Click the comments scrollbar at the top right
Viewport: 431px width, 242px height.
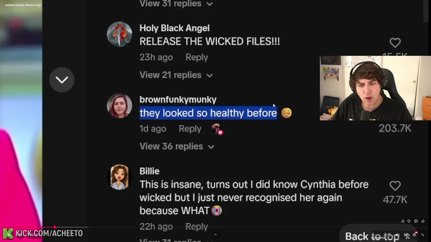click(426, 10)
